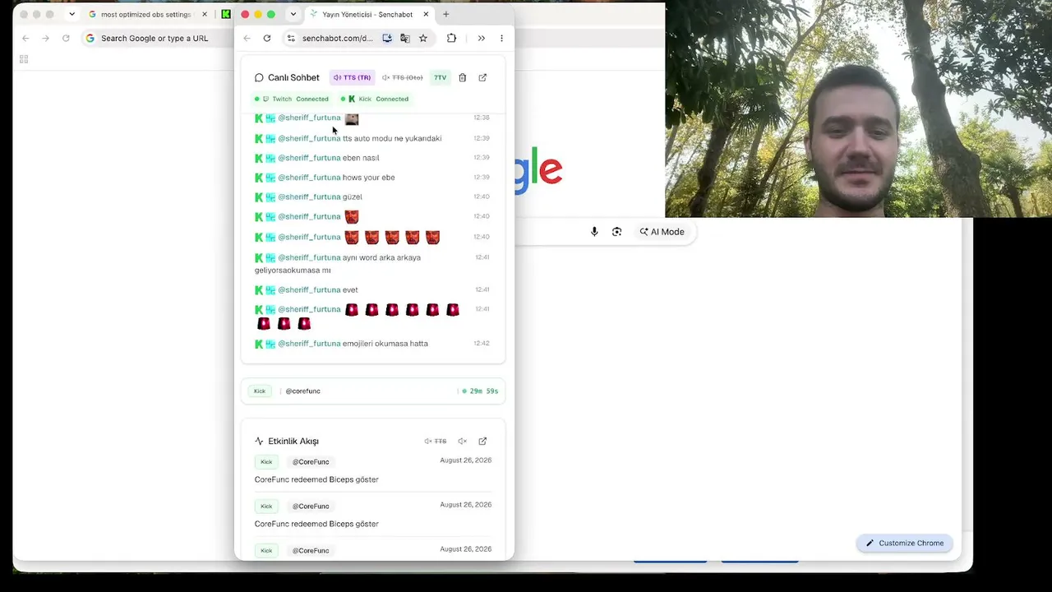The image size is (1052, 592).
Task: Open Google AI Mode
Action: [x=662, y=232]
